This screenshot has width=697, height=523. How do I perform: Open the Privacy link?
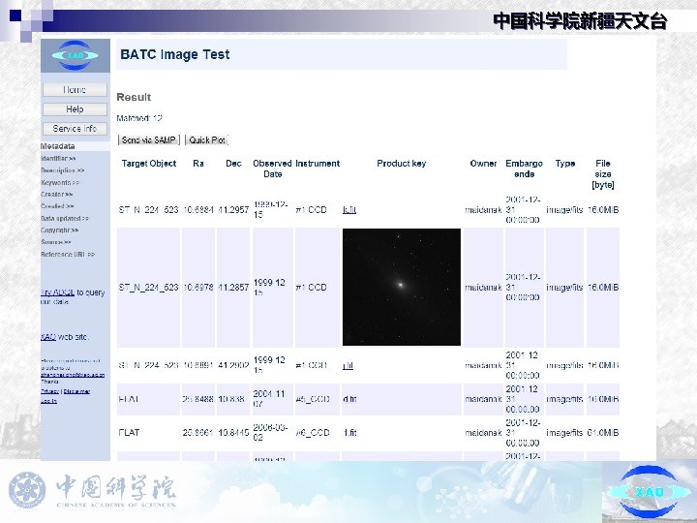pyautogui.click(x=49, y=391)
